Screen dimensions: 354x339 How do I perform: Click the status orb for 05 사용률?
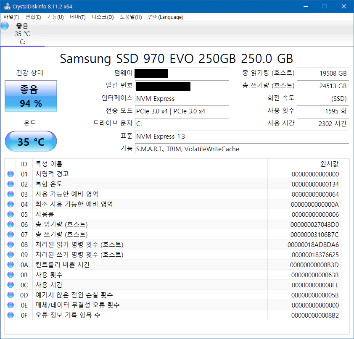coord(11,214)
